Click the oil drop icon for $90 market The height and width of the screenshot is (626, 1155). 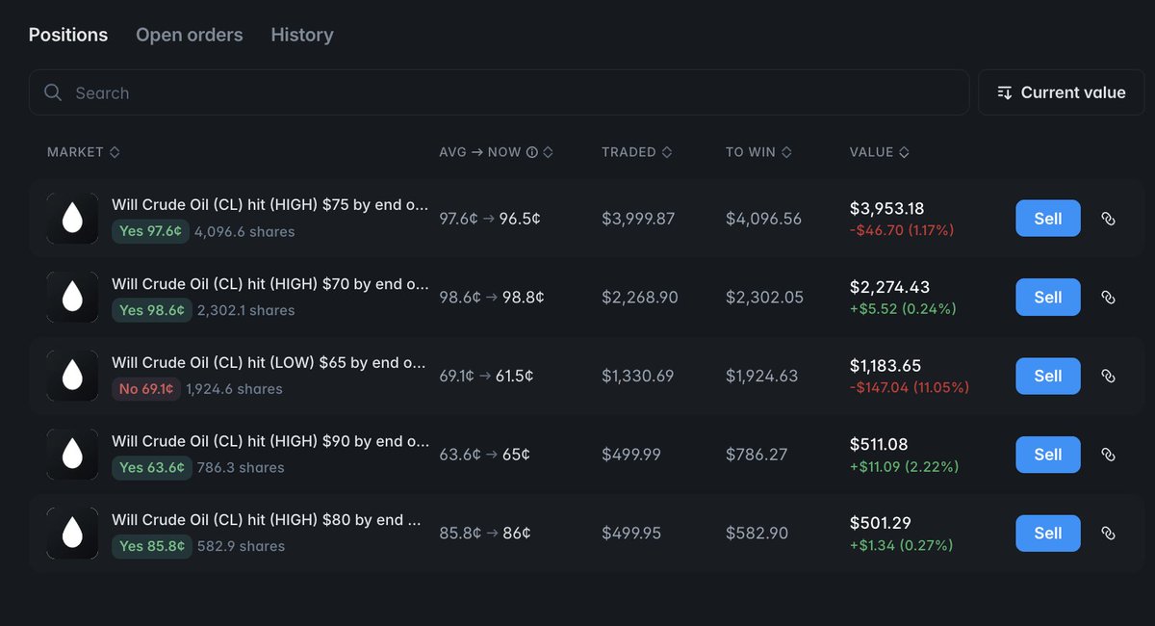point(72,455)
